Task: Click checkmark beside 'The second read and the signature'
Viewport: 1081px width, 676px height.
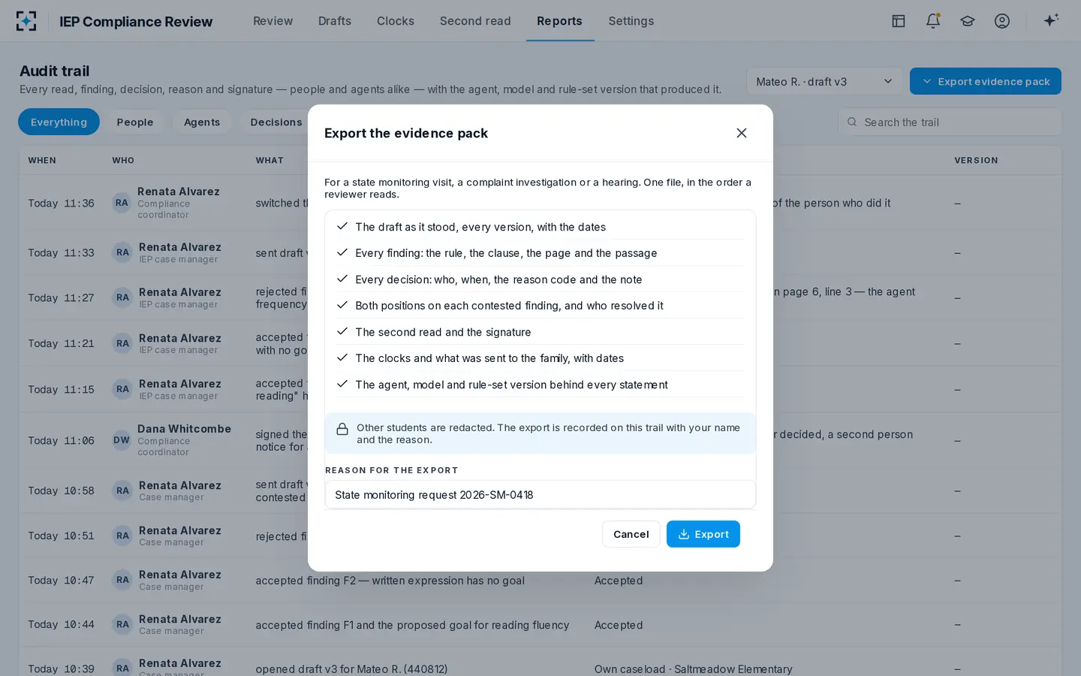Action: point(342,331)
